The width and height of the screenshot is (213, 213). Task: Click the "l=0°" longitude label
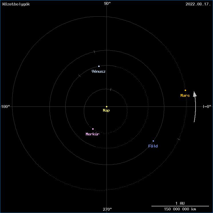(x=207, y=107)
